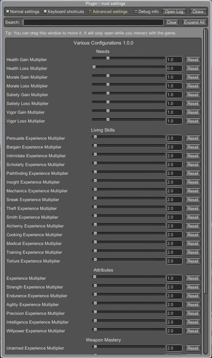Reset the Agility Experience Multiplier
Image resolution: width=212 pixels, height=358 pixels.
point(193,305)
